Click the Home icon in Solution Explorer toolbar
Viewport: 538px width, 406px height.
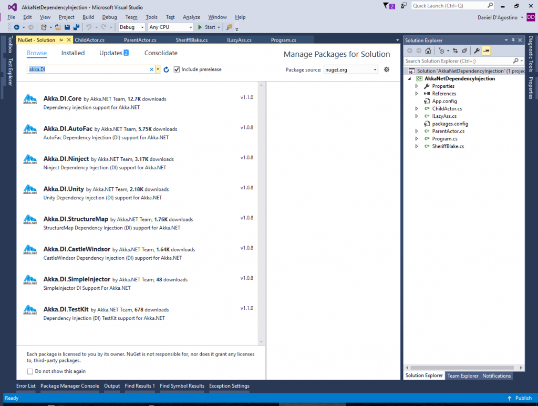[428, 50]
